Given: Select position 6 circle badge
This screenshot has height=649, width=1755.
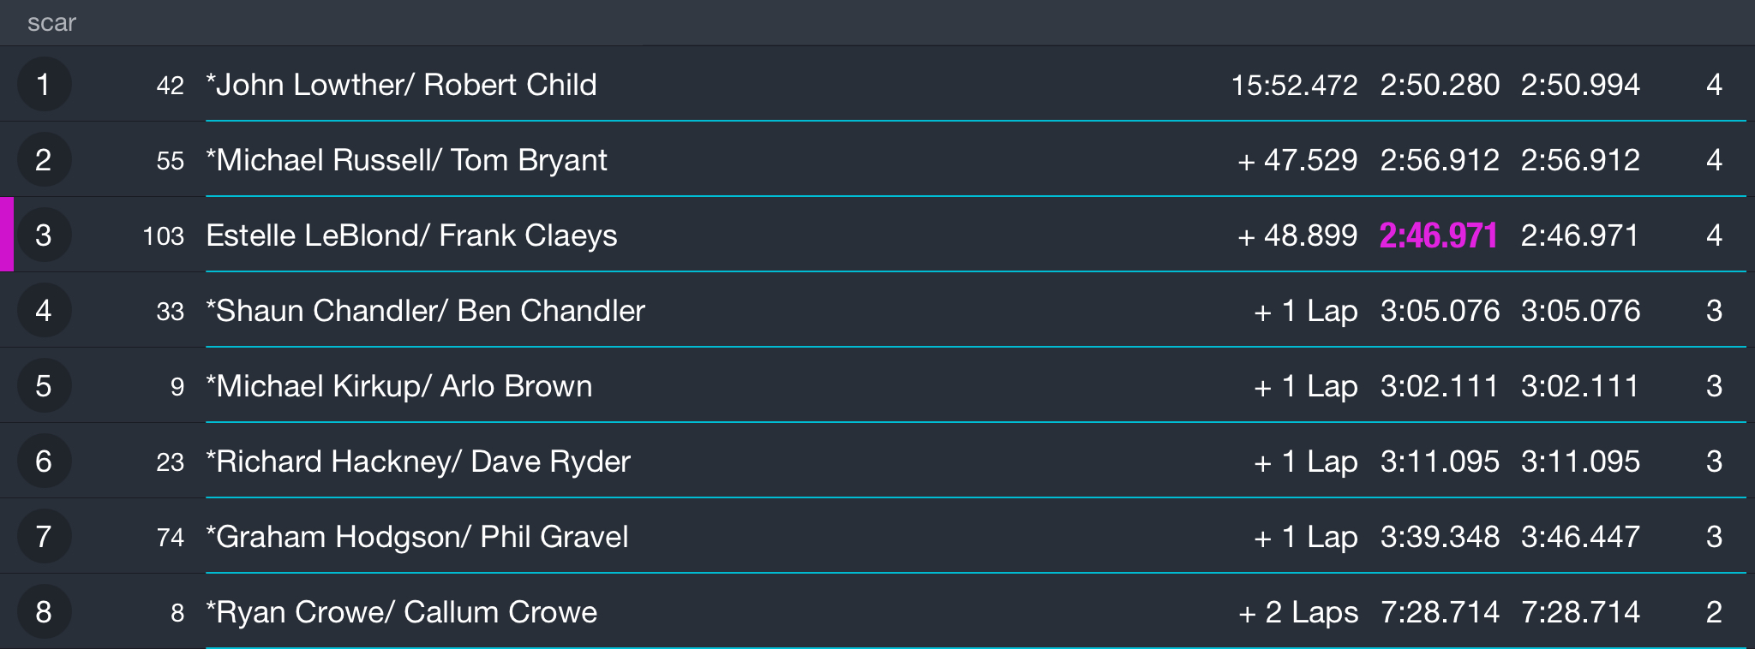Looking at the screenshot, I should (44, 461).
